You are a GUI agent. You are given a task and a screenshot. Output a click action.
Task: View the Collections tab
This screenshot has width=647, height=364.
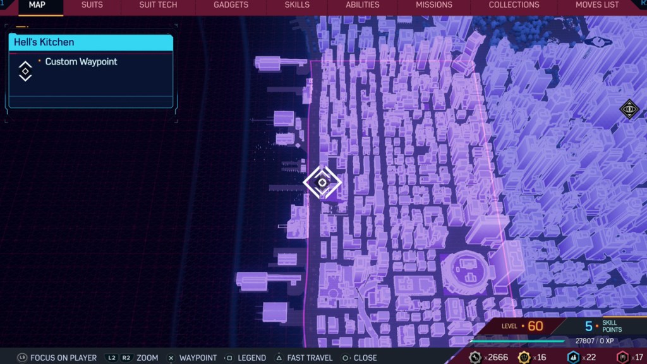[514, 5]
